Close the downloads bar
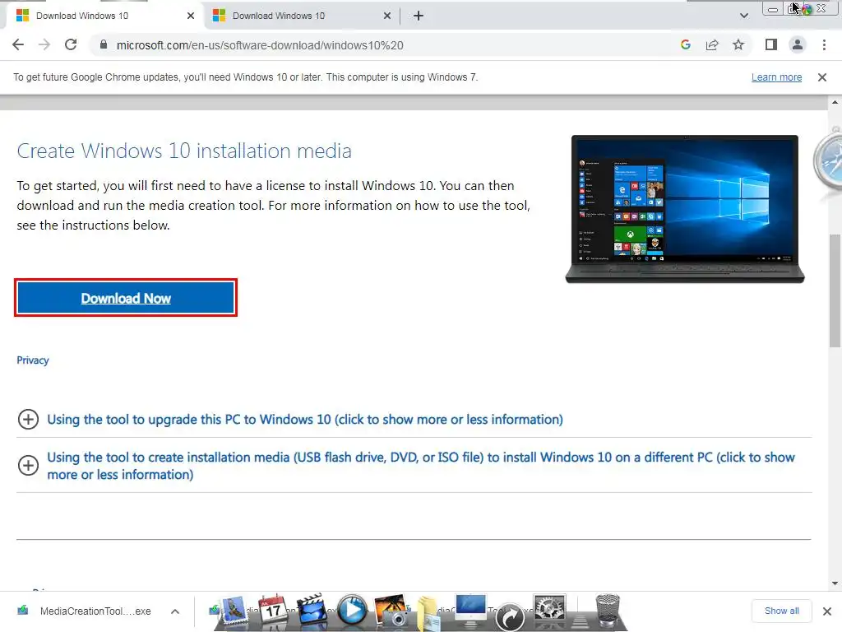This screenshot has width=842, height=632. coord(827,611)
